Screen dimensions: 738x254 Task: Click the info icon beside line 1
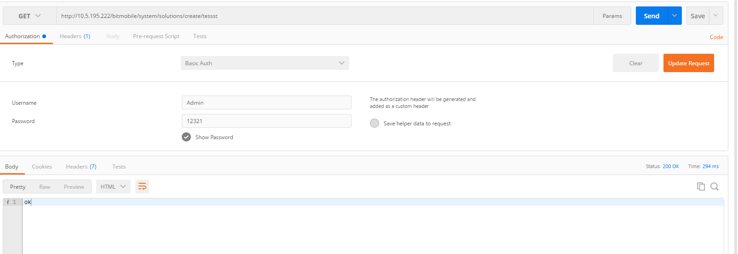(x=7, y=202)
